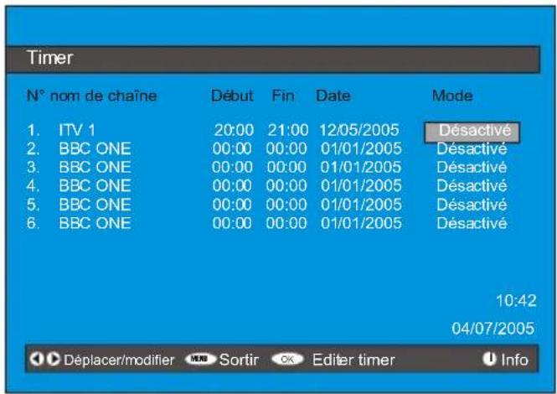Click the Sortir label to exit
Viewport: 557px width, 394px height.
[x=239, y=360]
